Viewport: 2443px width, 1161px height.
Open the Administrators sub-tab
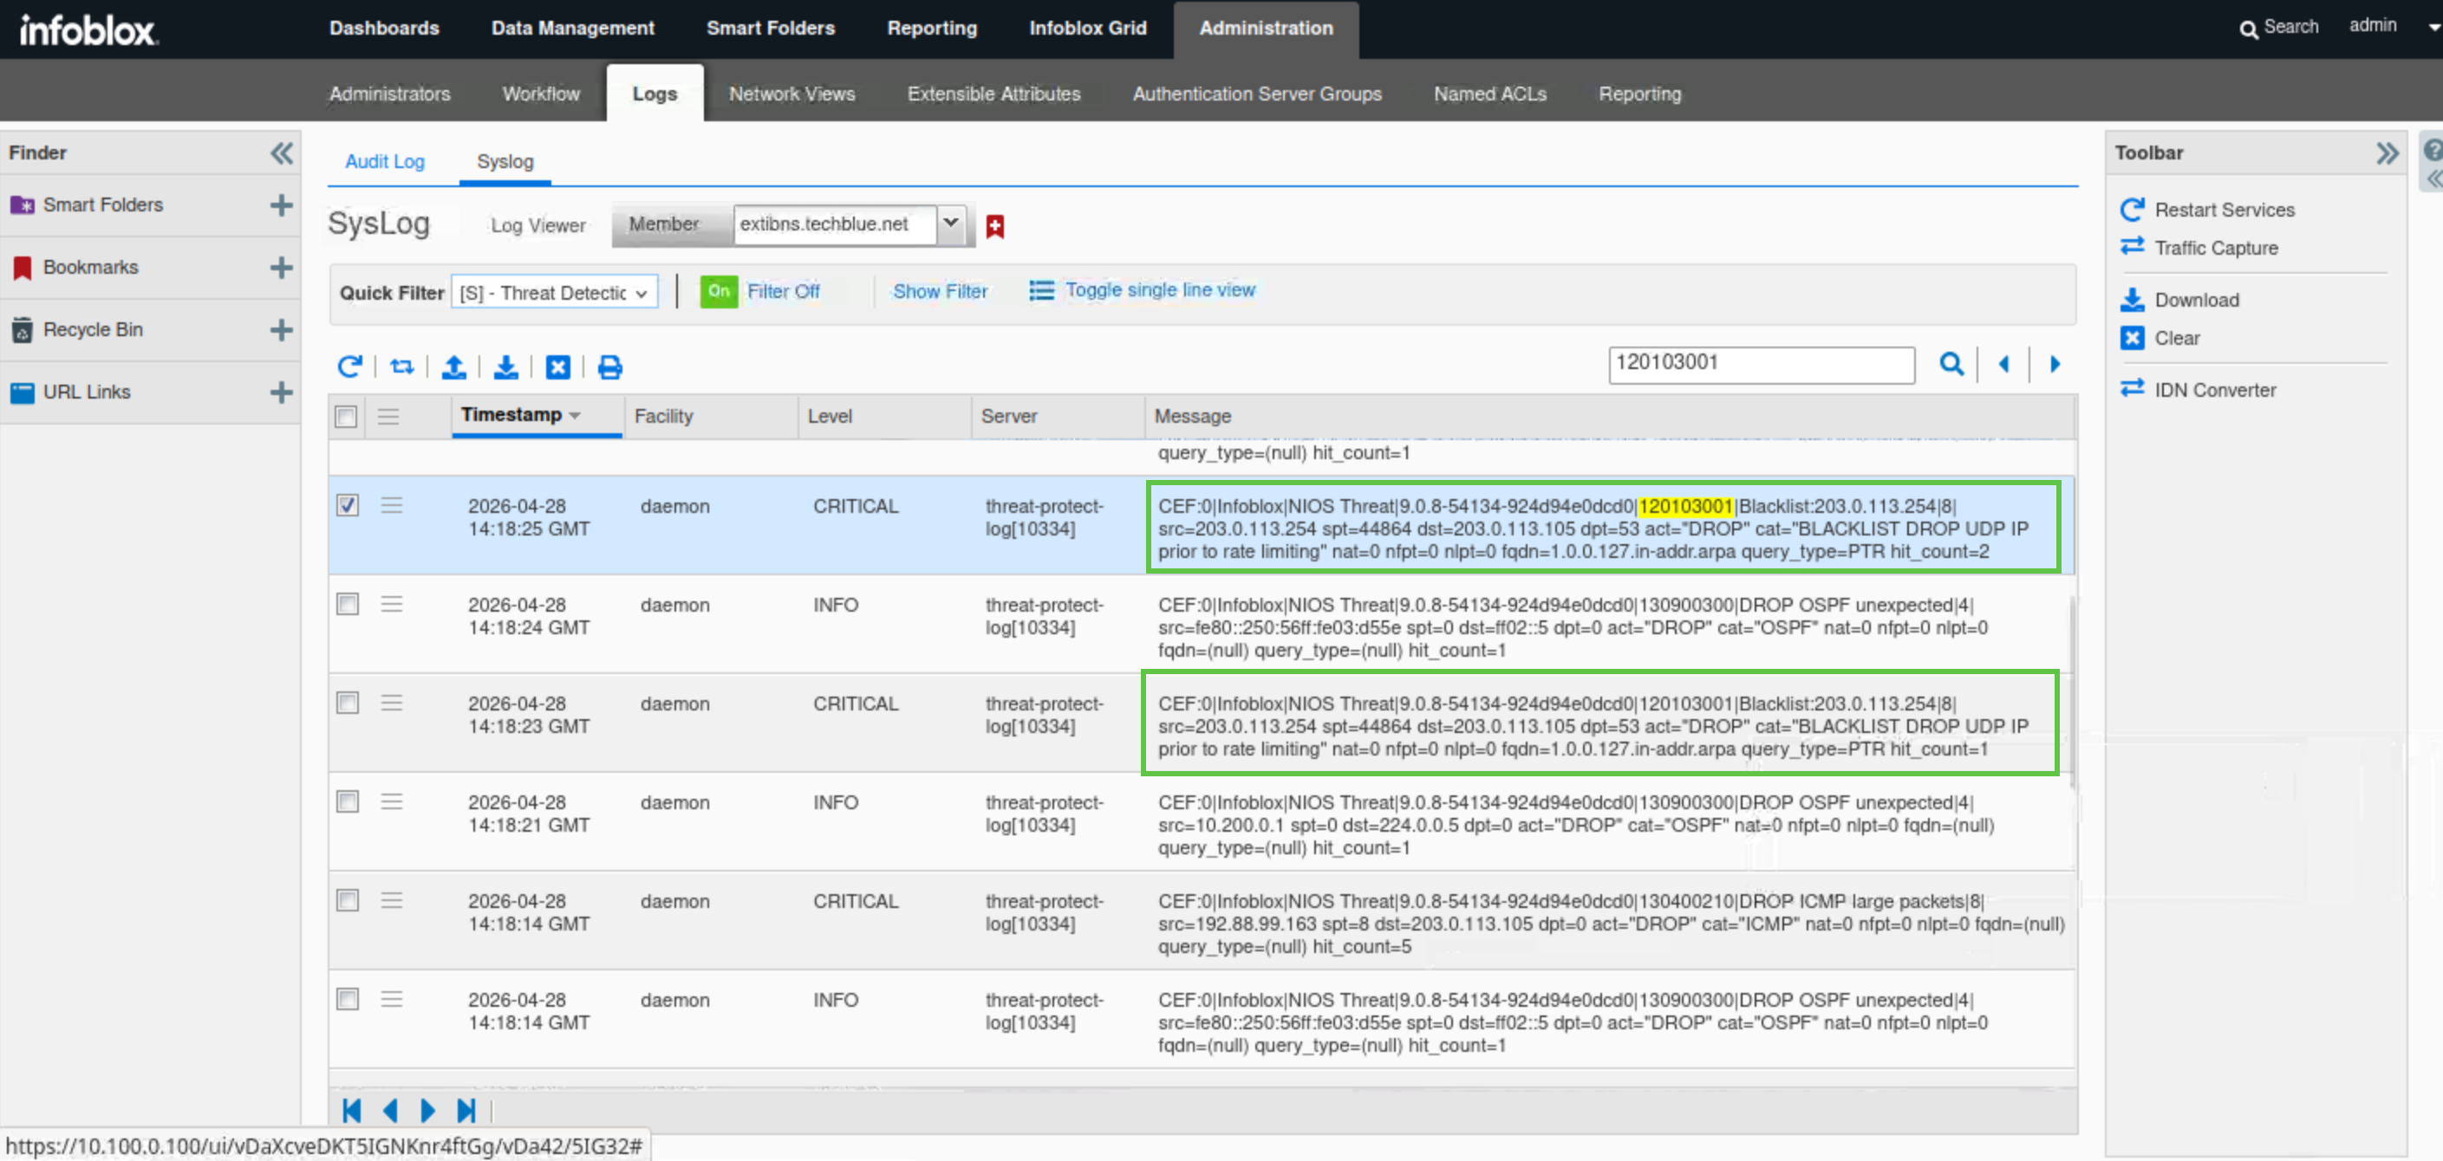(390, 94)
